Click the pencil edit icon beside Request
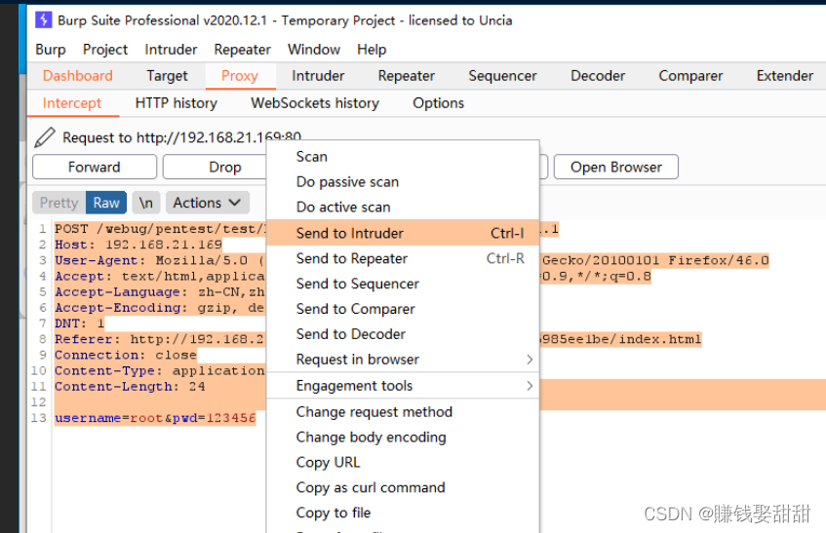Viewport: 826px width, 533px height. [x=45, y=137]
